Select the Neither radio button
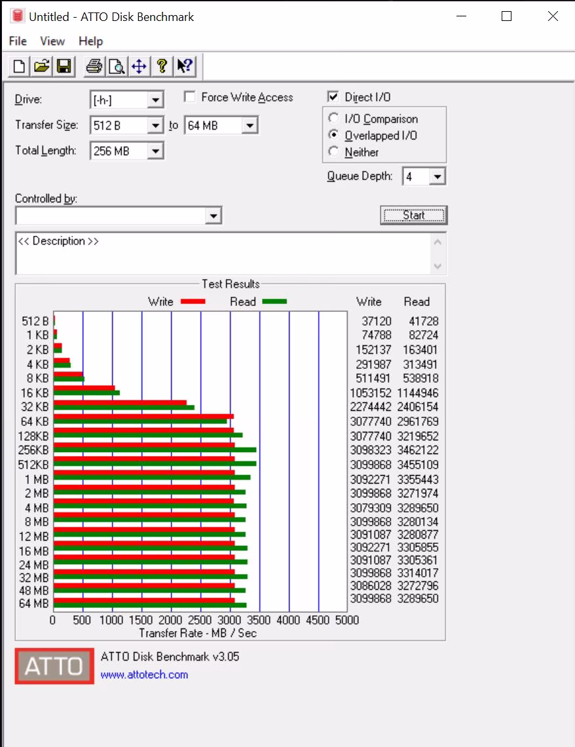The height and width of the screenshot is (747, 575). pos(334,151)
